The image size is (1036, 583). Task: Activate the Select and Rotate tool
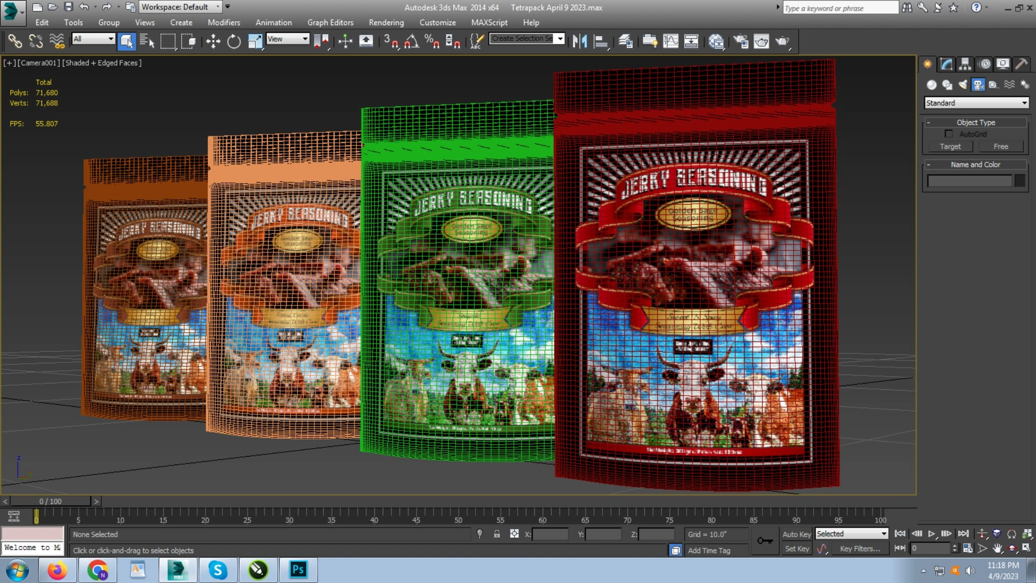[x=234, y=42]
